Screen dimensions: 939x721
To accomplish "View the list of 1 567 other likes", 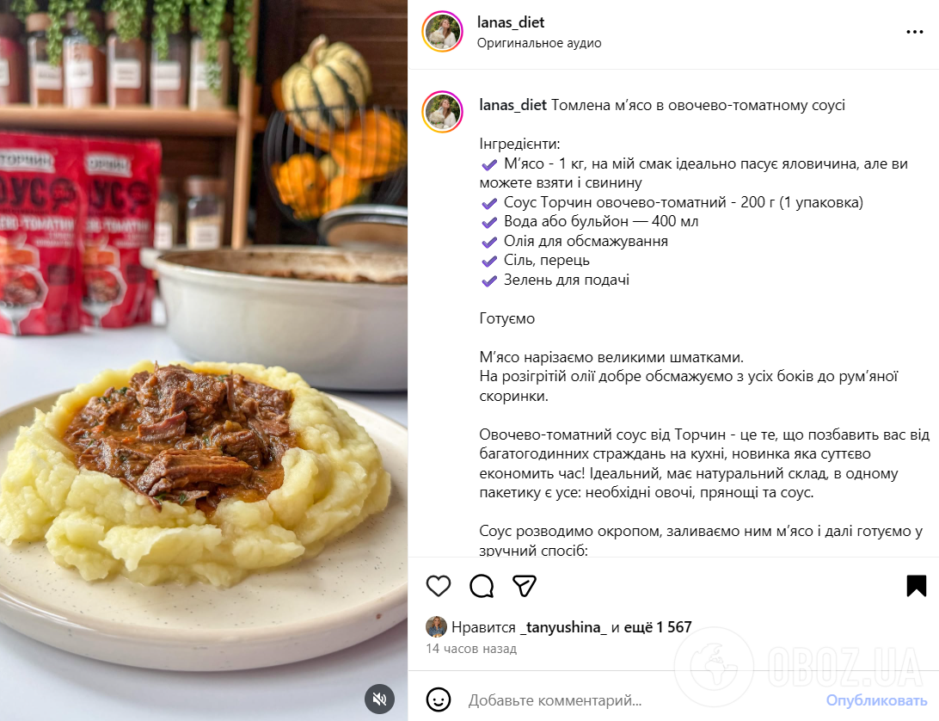I will click(x=658, y=627).
